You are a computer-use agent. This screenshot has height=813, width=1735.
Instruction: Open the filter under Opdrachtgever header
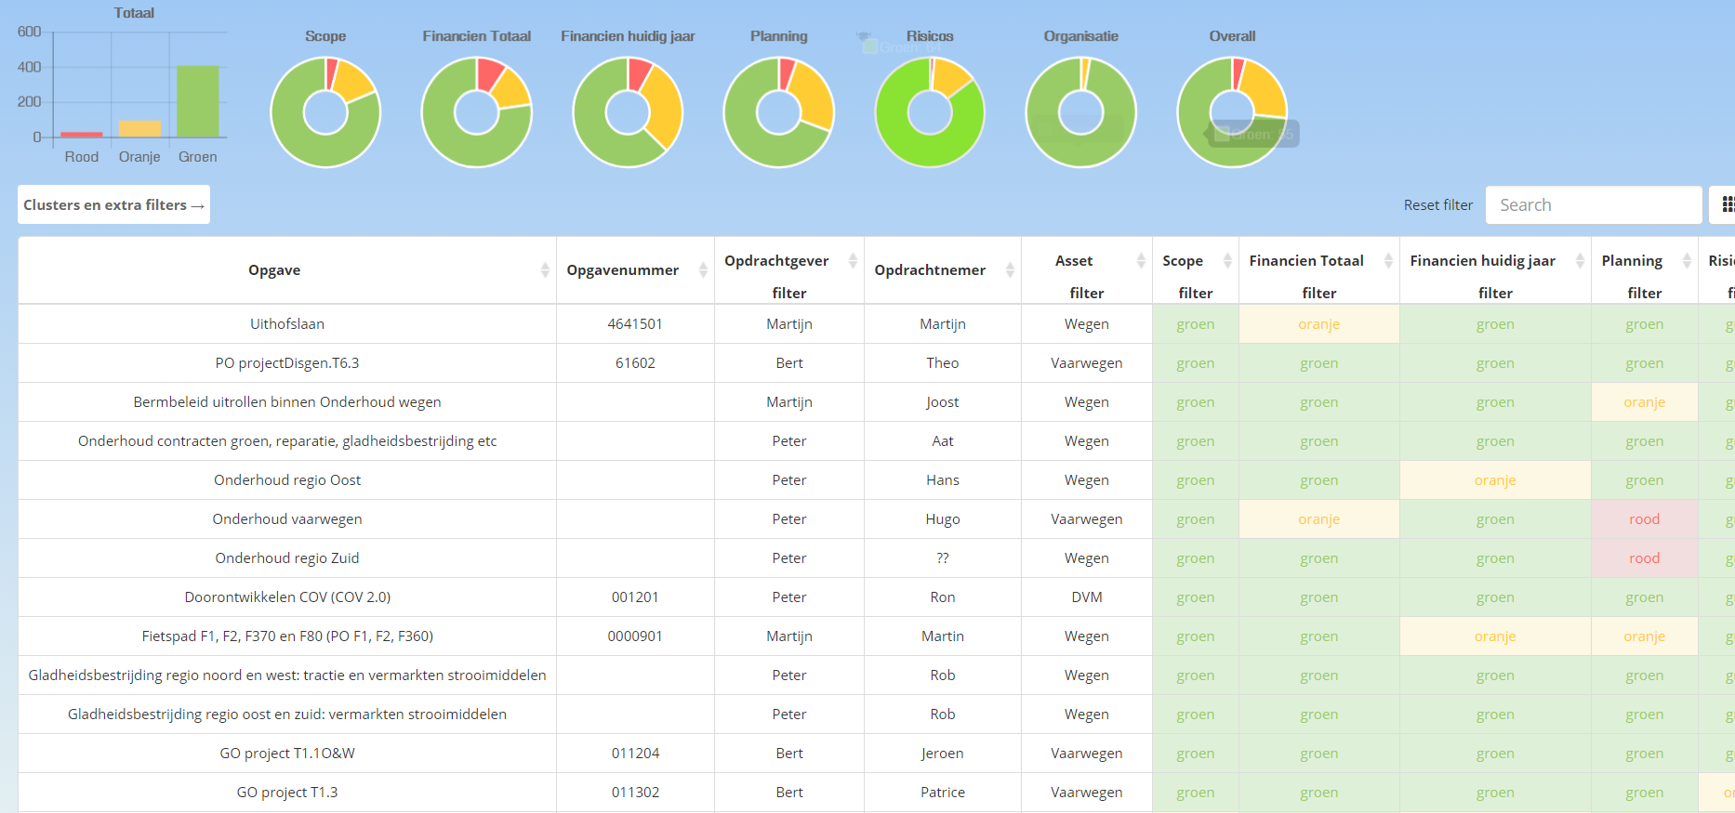(x=788, y=293)
